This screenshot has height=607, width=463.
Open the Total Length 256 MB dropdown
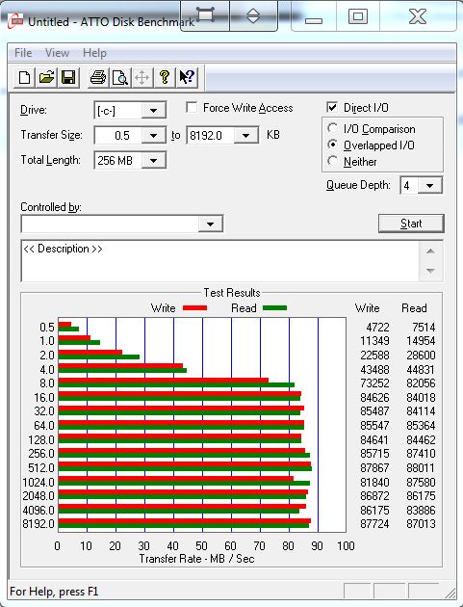point(153,160)
